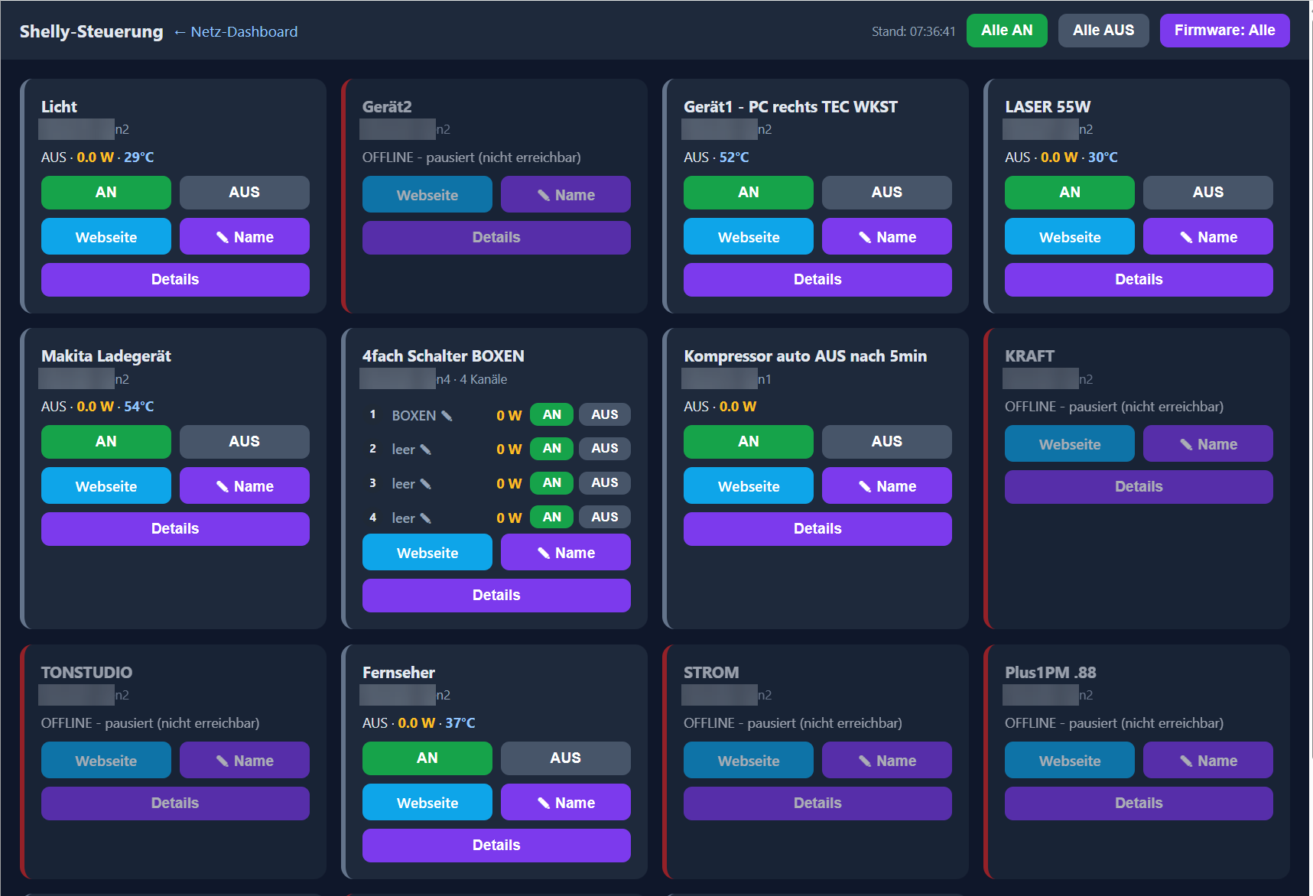Rename the Plus1PM .88 device

coord(1208,761)
